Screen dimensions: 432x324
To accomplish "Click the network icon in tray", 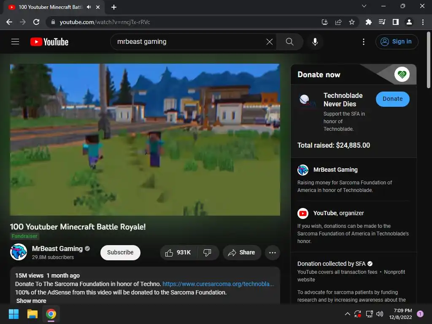I will (369, 314).
